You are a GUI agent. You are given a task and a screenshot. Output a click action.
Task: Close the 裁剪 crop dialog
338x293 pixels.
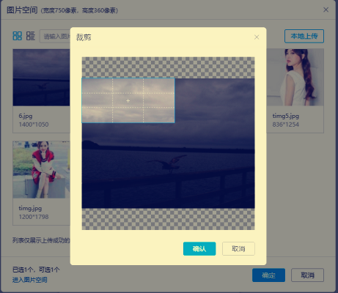point(257,37)
